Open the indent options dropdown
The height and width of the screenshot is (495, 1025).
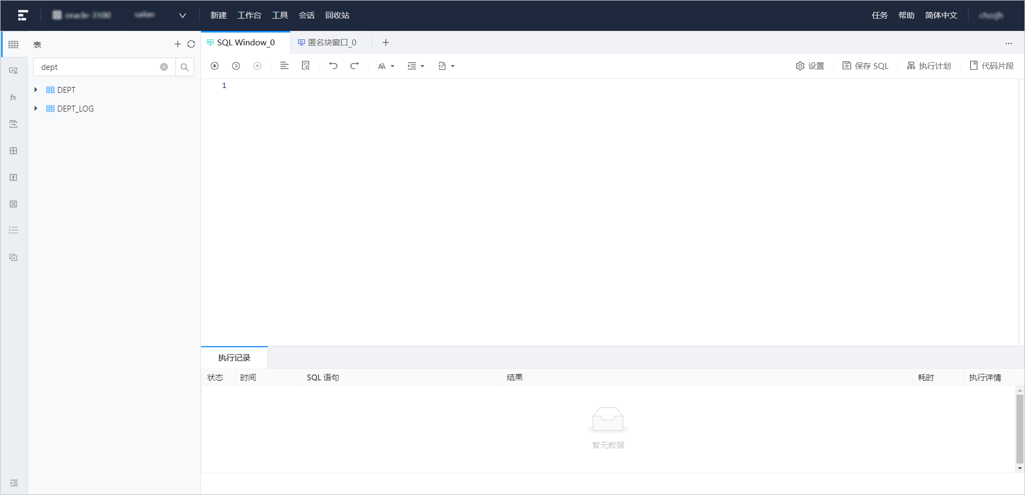pos(415,66)
